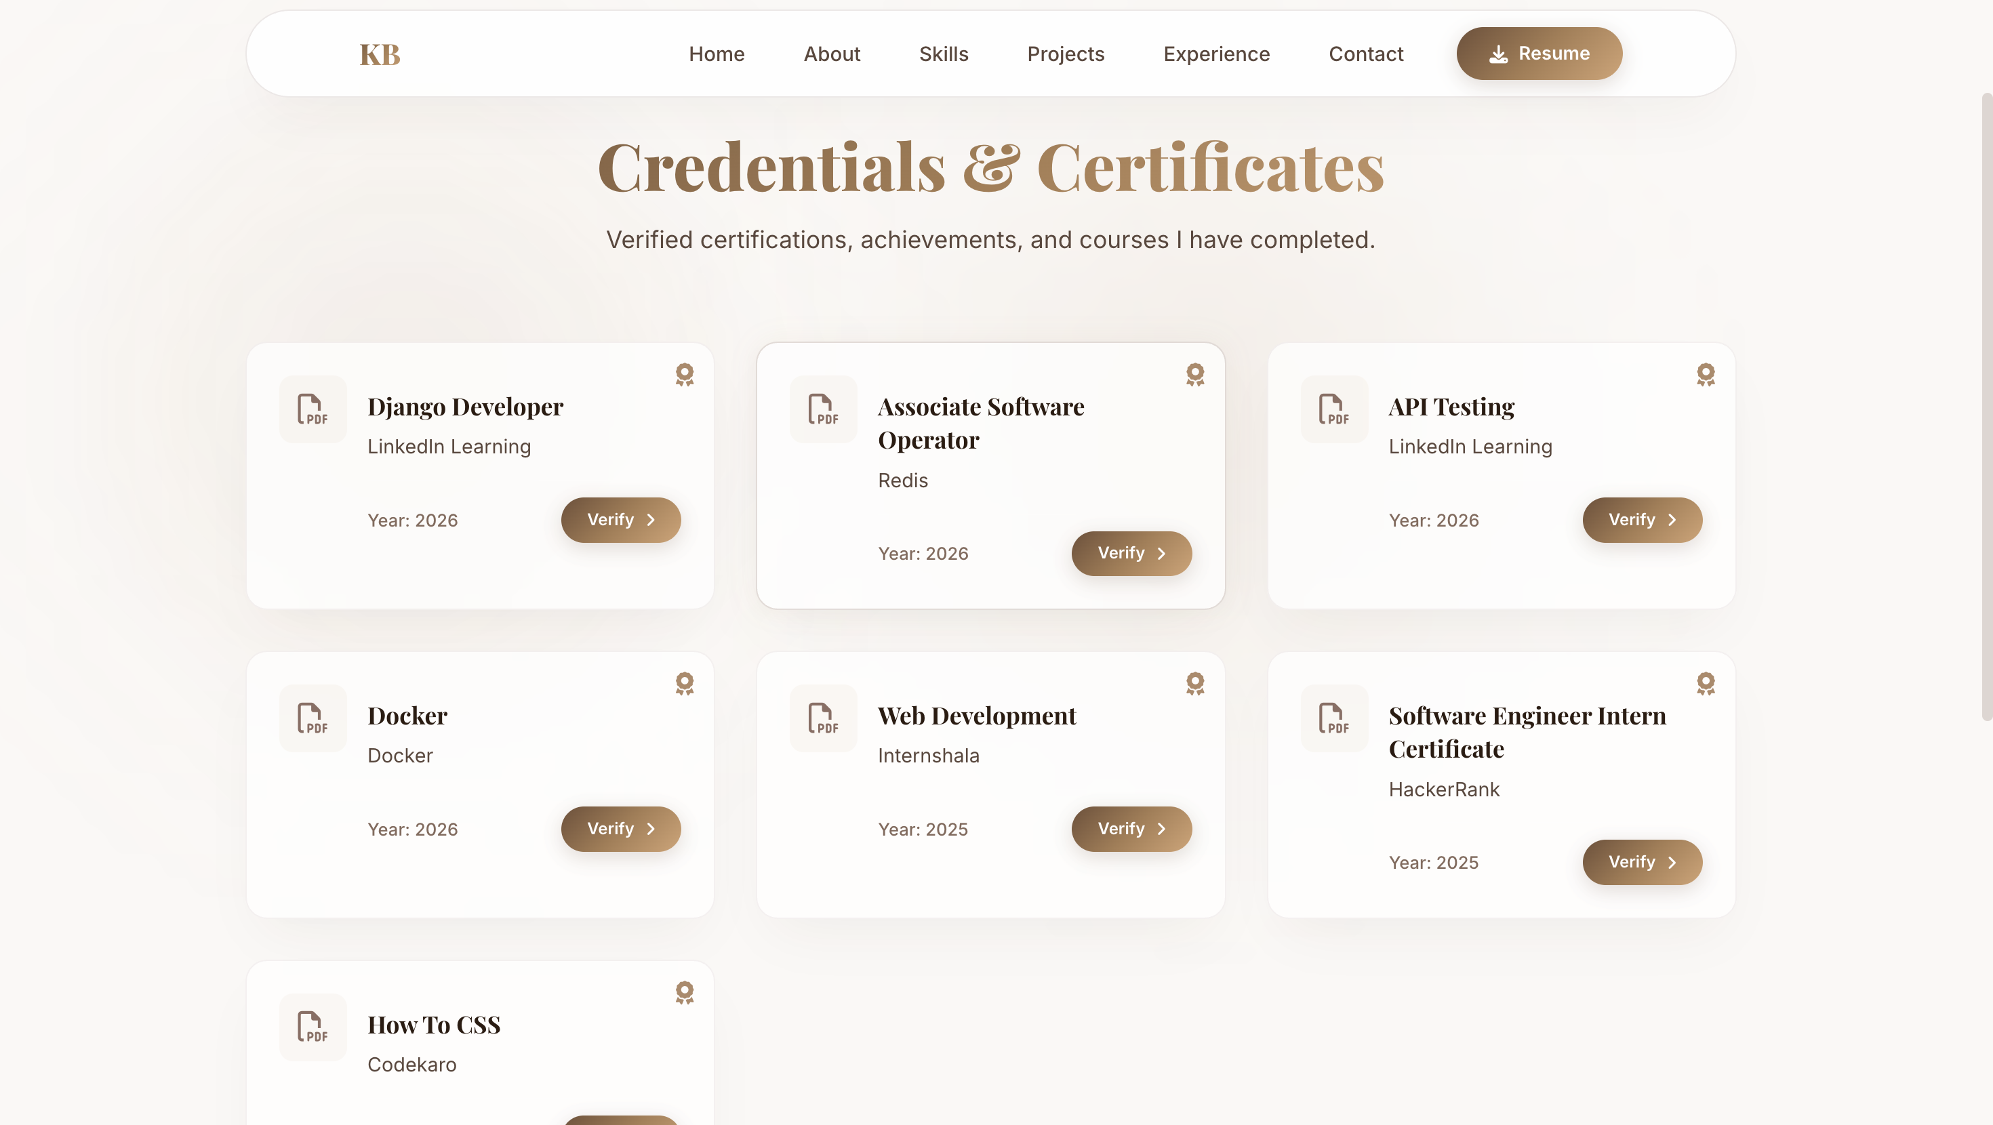Click award badge icon on Associate Software Operator card
The width and height of the screenshot is (1993, 1125).
click(x=1195, y=375)
